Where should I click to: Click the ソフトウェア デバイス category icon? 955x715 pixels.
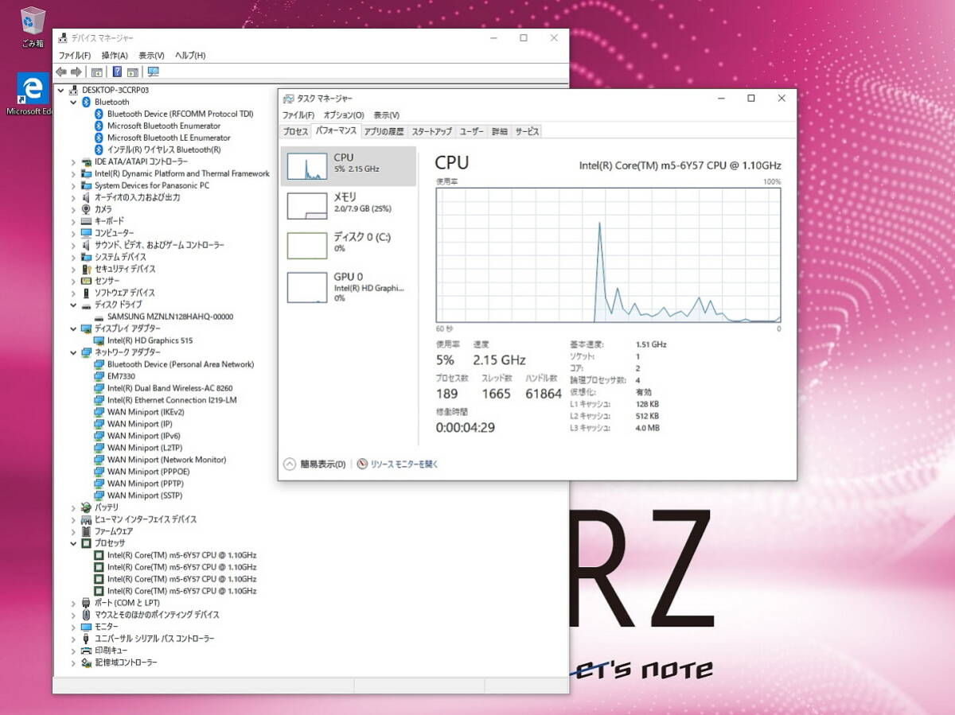tap(87, 293)
